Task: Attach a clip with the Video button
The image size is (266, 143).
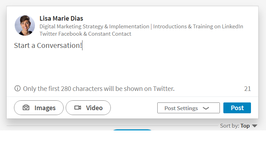Action: [88, 108]
